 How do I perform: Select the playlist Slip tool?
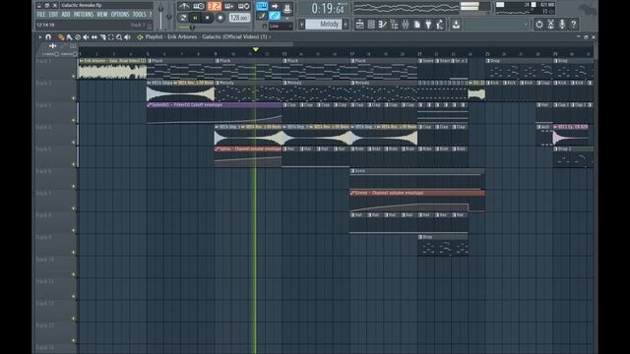[x=94, y=37]
